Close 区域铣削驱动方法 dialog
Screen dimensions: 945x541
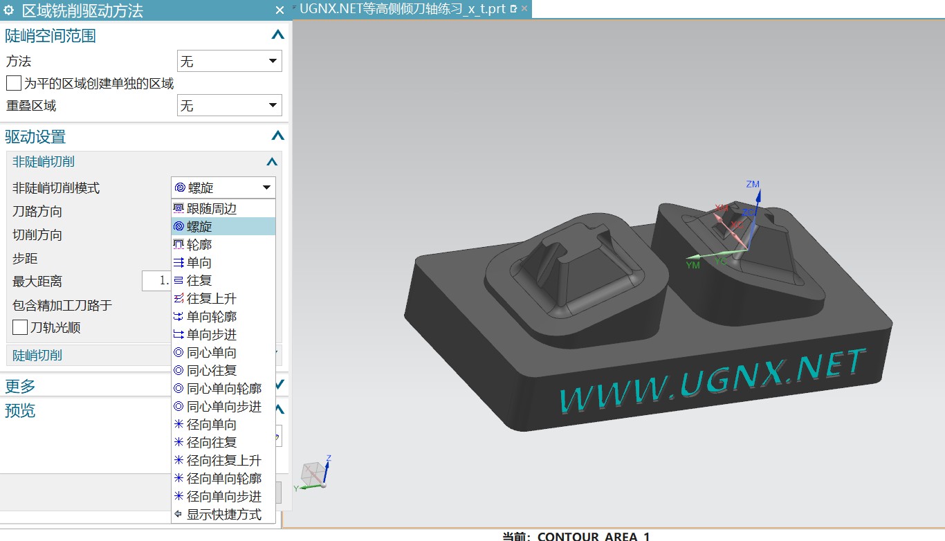[279, 10]
